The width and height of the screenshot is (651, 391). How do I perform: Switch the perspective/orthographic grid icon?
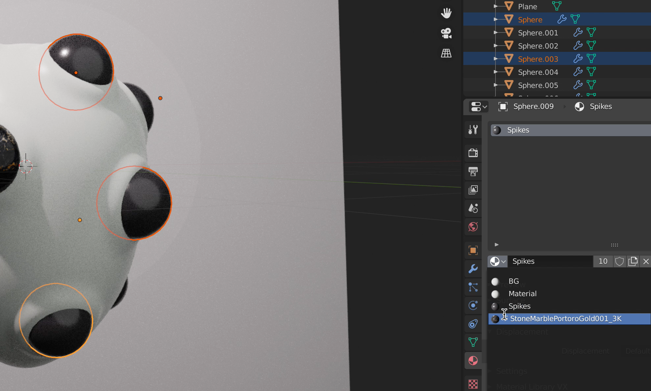(446, 53)
